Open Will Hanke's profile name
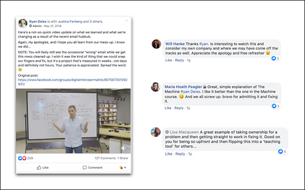Screen dimensions: 305x190 coord(175,44)
